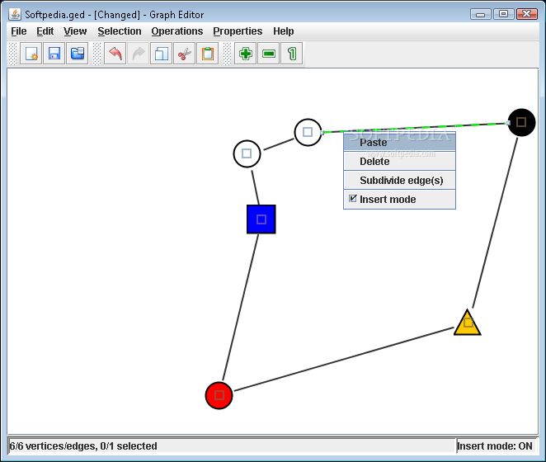Paste using clipboard toolbar icon
Image resolution: width=546 pixels, height=462 pixels.
pos(208,54)
